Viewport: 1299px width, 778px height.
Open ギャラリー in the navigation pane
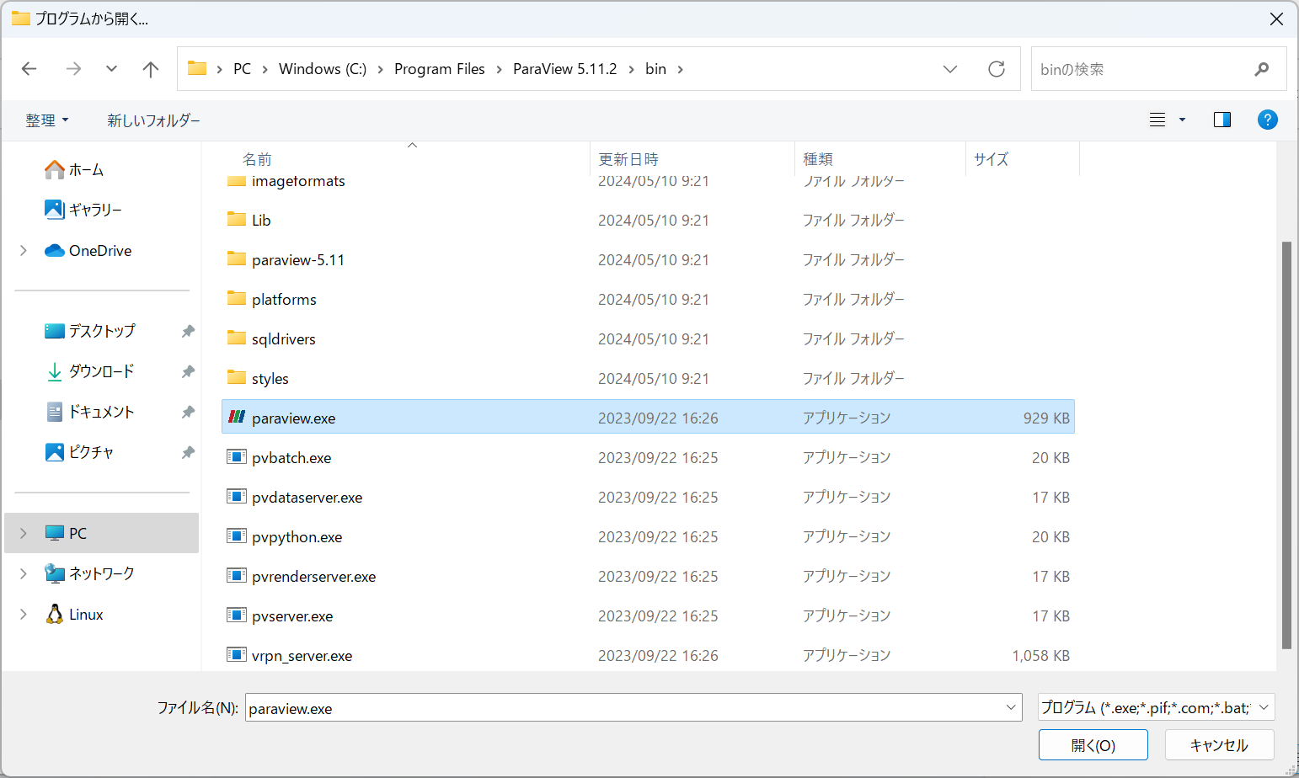tap(95, 210)
